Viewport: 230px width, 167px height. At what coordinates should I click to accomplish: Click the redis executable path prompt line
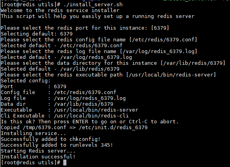point(108,75)
